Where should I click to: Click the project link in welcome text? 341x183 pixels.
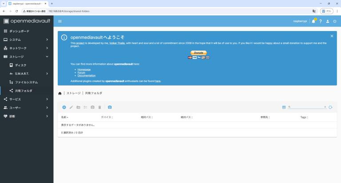tap(80, 43)
